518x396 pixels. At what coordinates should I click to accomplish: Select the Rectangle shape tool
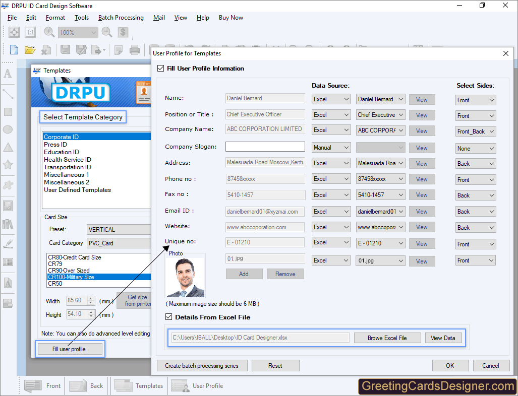(7, 112)
